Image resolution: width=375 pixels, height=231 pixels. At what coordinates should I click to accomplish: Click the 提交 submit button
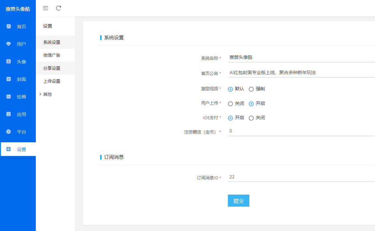(238, 201)
